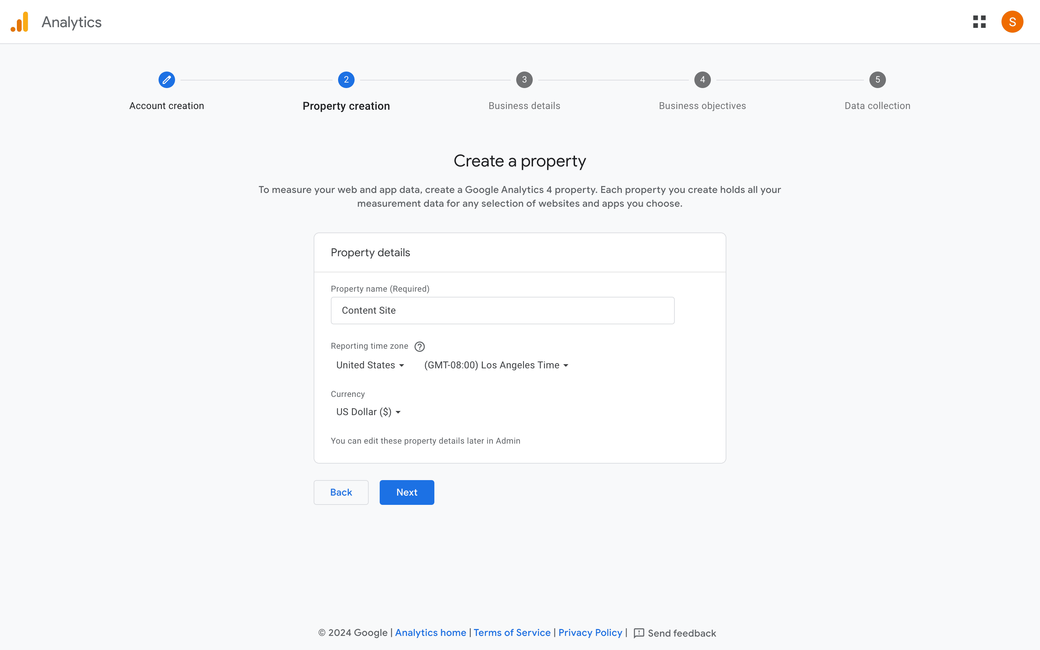Open the United States country dropdown
This screenshot has width=1040, height=650.
tap(370, 365)
